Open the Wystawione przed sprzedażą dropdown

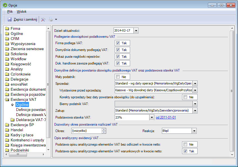195,90
